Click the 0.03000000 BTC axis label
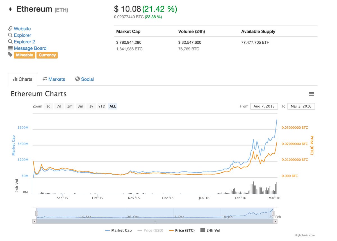This screenshot has width=337, height=241. tap(295, 128)
